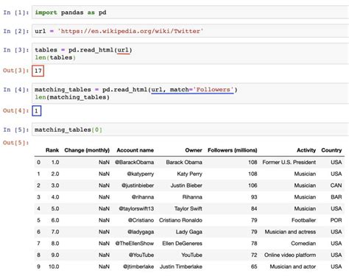Select the 'In [5]:' prompt label

point(16,130)
